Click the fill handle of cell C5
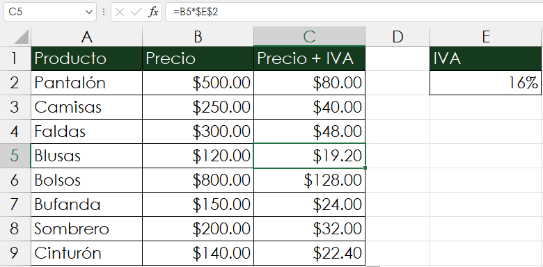This screenshot has width=543, height=267. pyautogui.click(x=365, y=168)
